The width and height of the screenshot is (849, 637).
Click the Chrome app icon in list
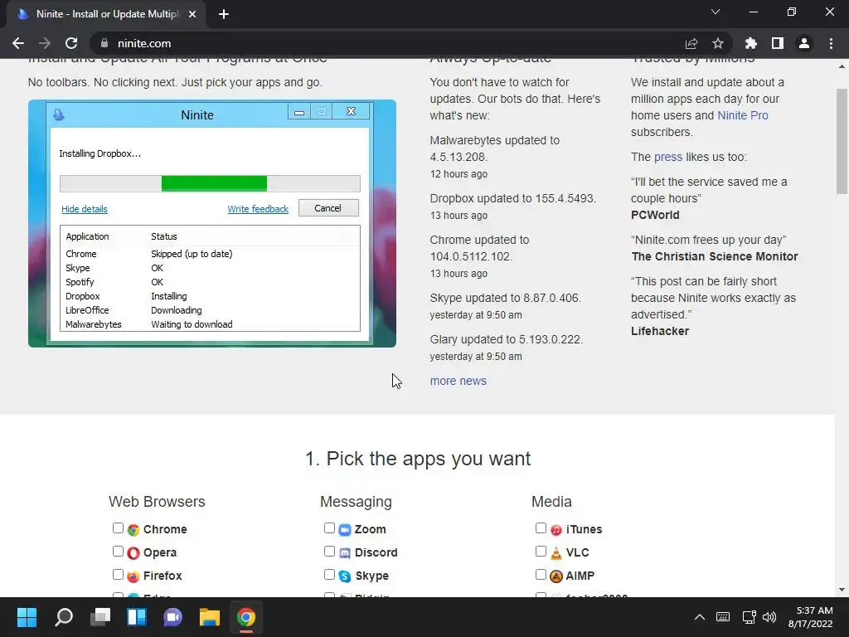tap(133, 530)
